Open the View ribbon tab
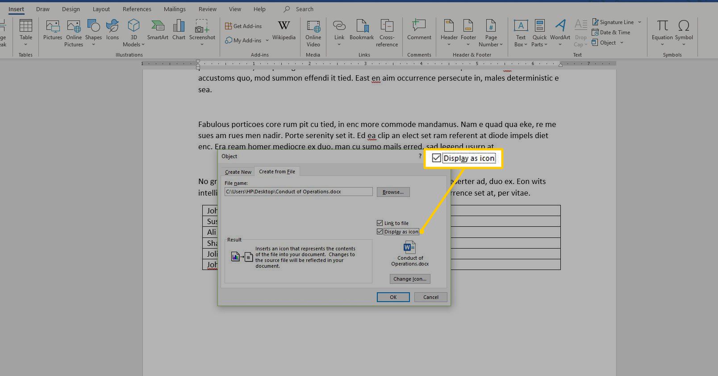The width and height of the screenshot is (718, 376). click(235, 9)
